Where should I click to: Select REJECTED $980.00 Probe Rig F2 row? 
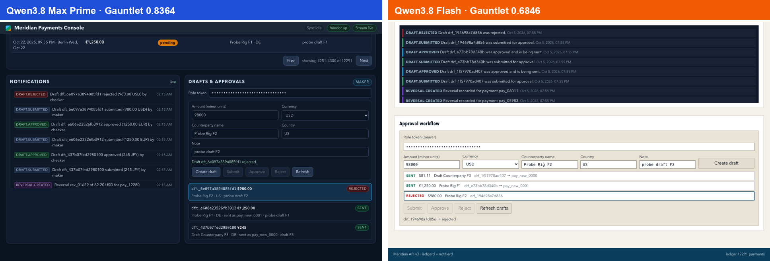pos(579,196)
